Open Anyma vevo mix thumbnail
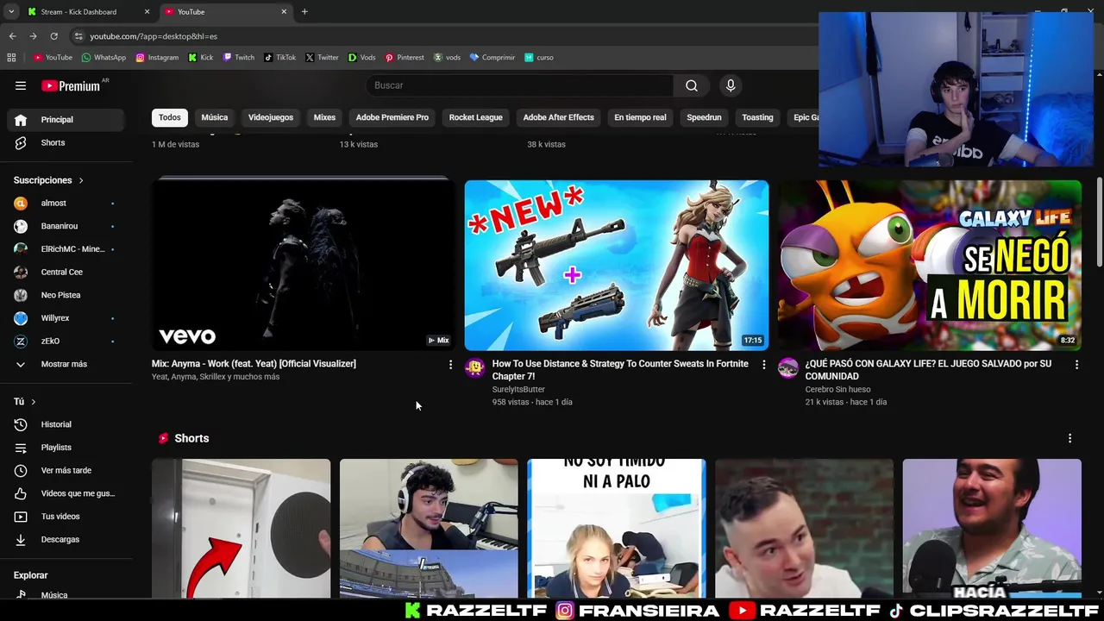 [x=304, y=265]
